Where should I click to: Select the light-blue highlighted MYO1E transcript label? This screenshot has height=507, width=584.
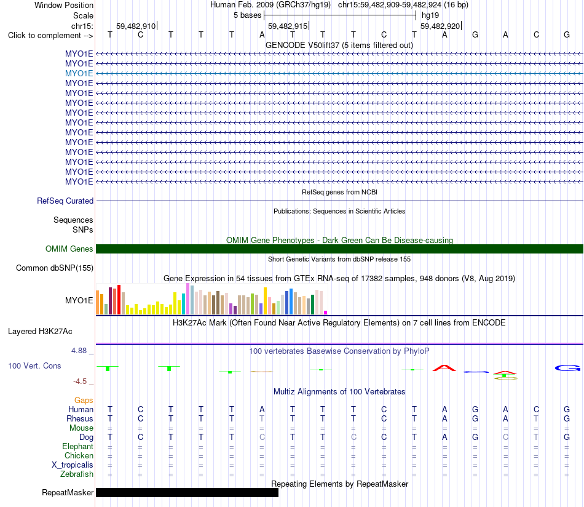[79, 73]
